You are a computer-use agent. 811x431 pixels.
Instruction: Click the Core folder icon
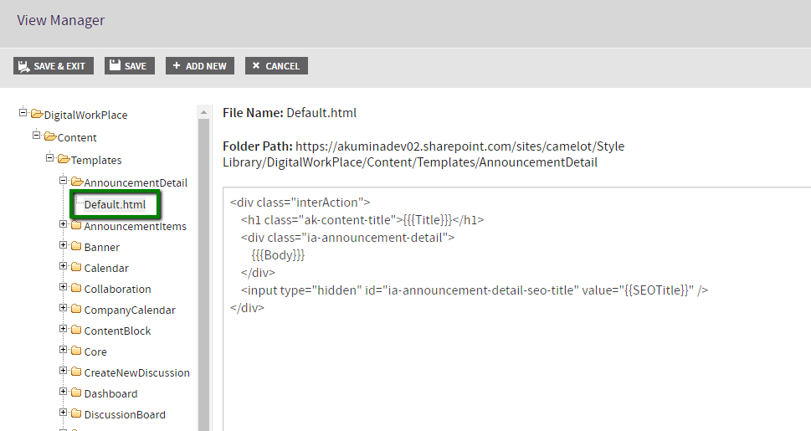(76, 351)
